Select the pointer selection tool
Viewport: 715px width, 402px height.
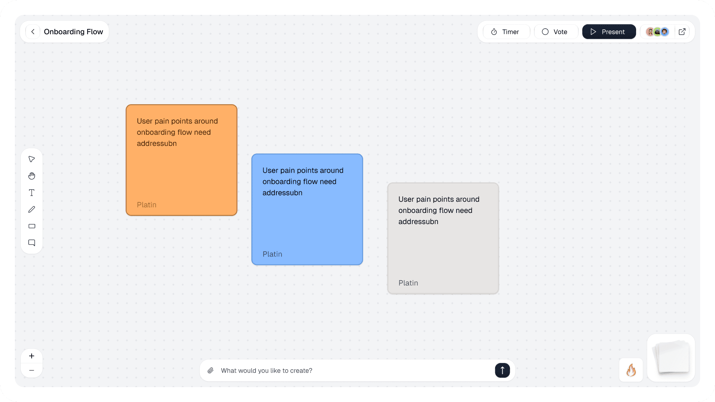pos(32,159)
